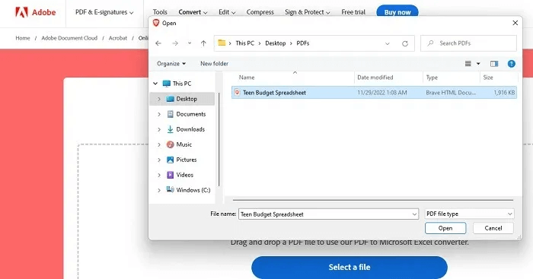Toggle the preview pane icon
Viewport: 533px width, 279px height.
(x=494, y=64)
